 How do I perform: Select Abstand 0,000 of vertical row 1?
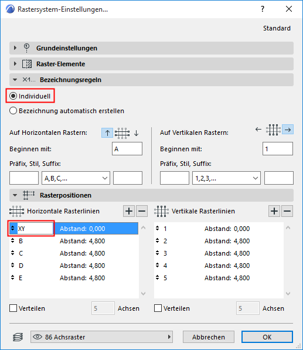coord(227,229)
